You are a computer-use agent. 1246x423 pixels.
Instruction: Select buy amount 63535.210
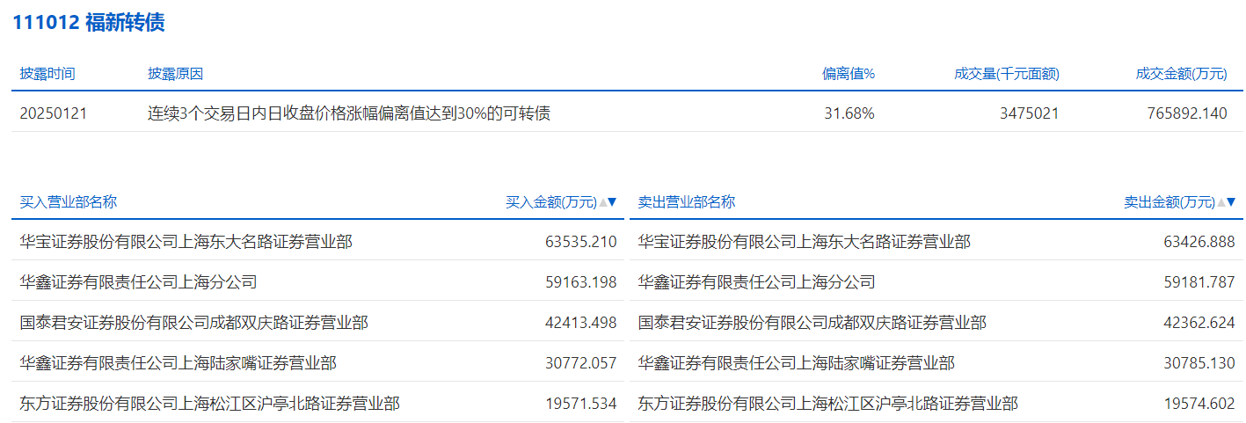point(581,241)
